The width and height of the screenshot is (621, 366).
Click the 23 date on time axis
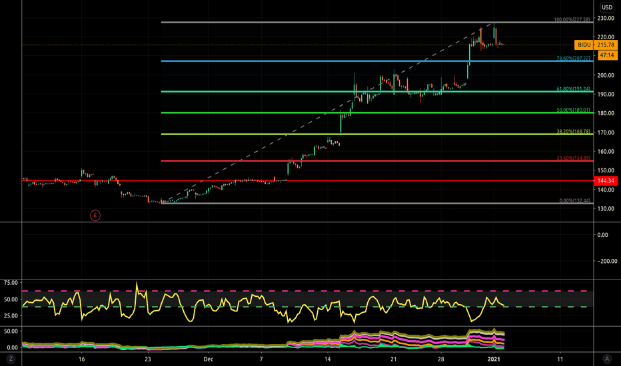(148, 359)
